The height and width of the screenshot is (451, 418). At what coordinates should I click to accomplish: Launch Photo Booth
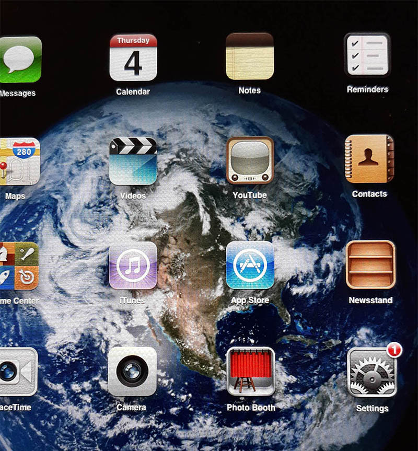(x=251, y=372)
